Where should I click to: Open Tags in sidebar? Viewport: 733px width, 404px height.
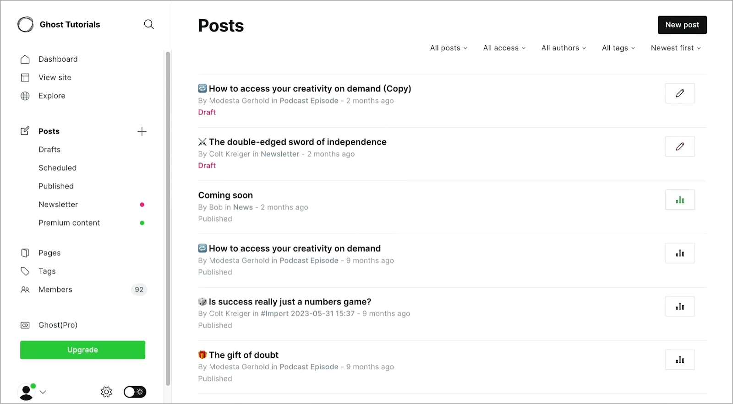tap(47, 271)
